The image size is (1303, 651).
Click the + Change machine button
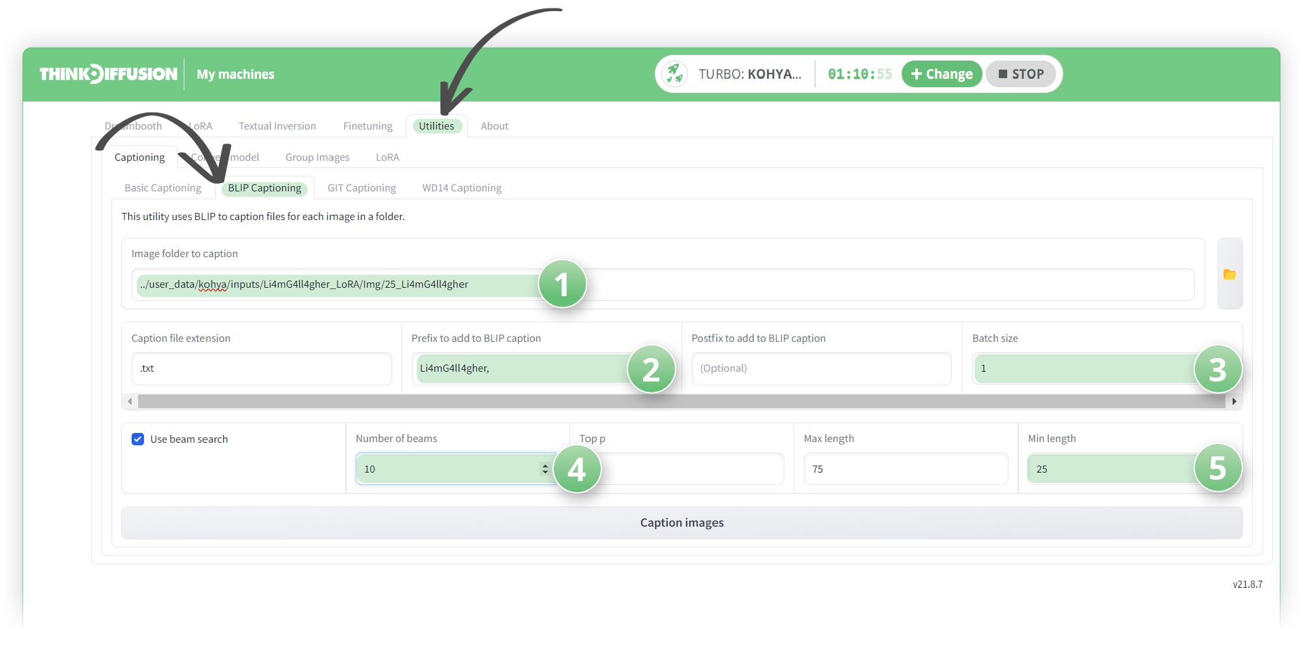(941, 74)
